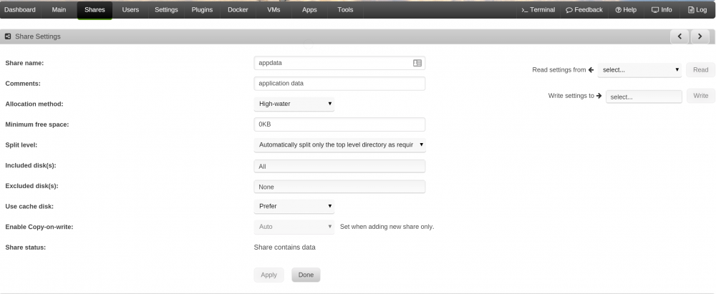Open the Included disk(s) selector

pos(339,166)
